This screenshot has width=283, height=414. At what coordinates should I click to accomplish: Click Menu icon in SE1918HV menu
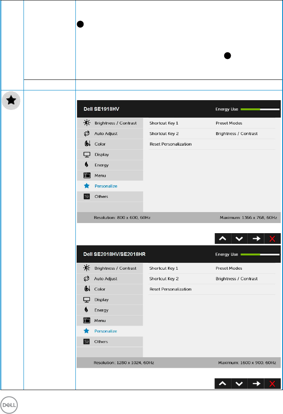(x=87, y=175)
